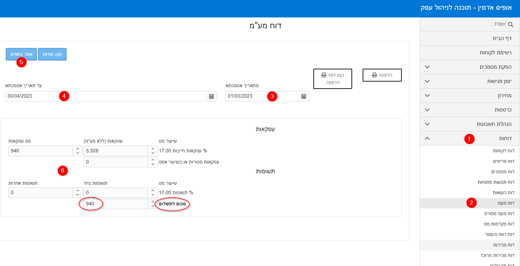Select דוח מעמ מפורט report
Screen dimensions: 520x266
pos(470,213)
